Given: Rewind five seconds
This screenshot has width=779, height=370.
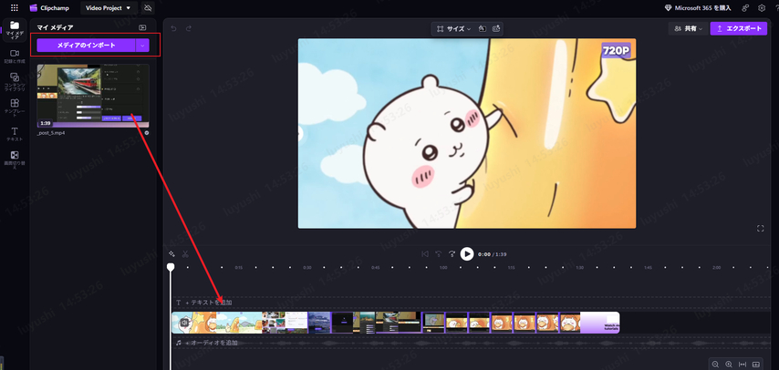Looking at the screenshot, I should [438, 253].
